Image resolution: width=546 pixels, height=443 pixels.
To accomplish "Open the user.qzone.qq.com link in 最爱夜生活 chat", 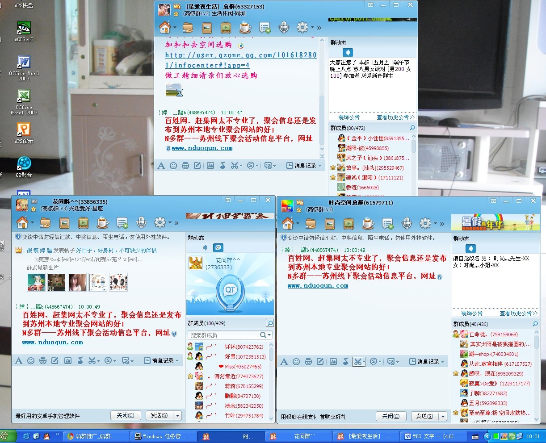I will (241, 60).
